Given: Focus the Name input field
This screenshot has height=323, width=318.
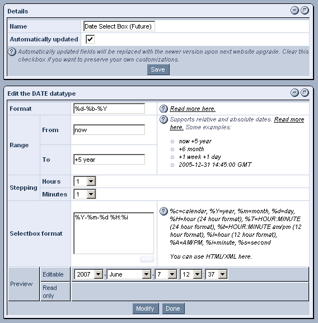Looking at the screenshot, I should (119, 26).
